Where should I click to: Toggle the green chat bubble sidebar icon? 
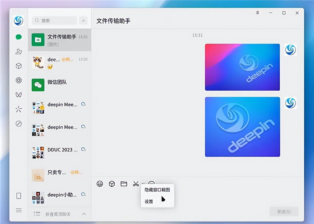[x=18, y=37]
